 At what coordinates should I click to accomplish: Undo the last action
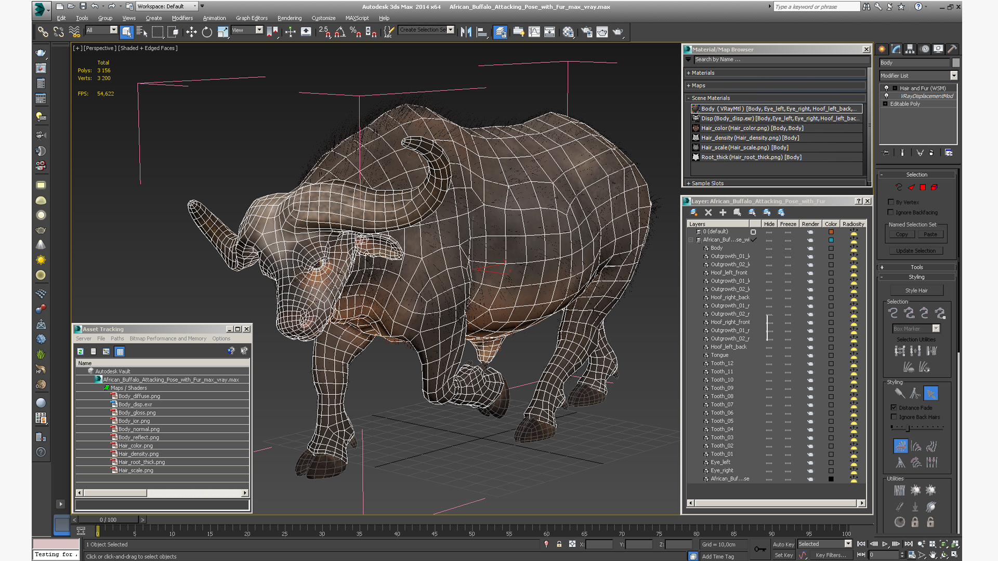[95, 6]
